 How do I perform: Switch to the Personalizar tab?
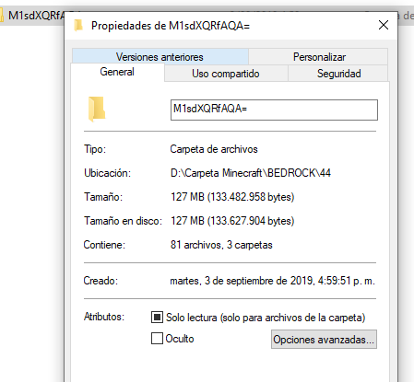click(x=319, y=57)
